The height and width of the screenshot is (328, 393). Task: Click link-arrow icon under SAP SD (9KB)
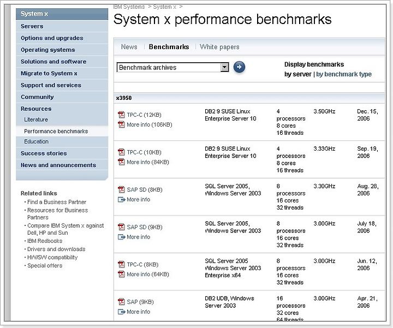pyautogui.click(x=121, y=237)
